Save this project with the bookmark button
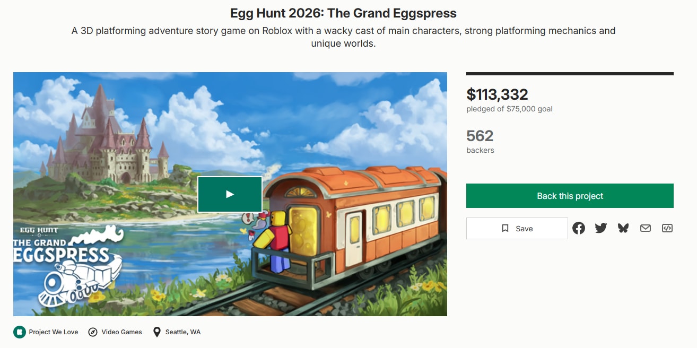 coord(517,229)
